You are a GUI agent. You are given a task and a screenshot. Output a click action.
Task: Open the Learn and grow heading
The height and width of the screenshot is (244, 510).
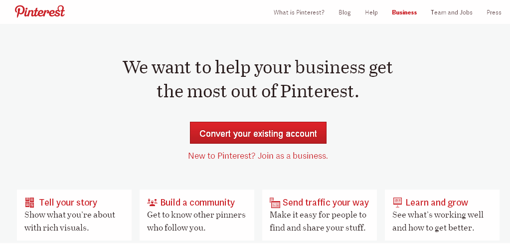[437, 203]
